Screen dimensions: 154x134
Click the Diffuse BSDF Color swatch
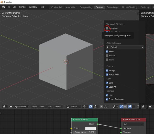tap(91, 128)
